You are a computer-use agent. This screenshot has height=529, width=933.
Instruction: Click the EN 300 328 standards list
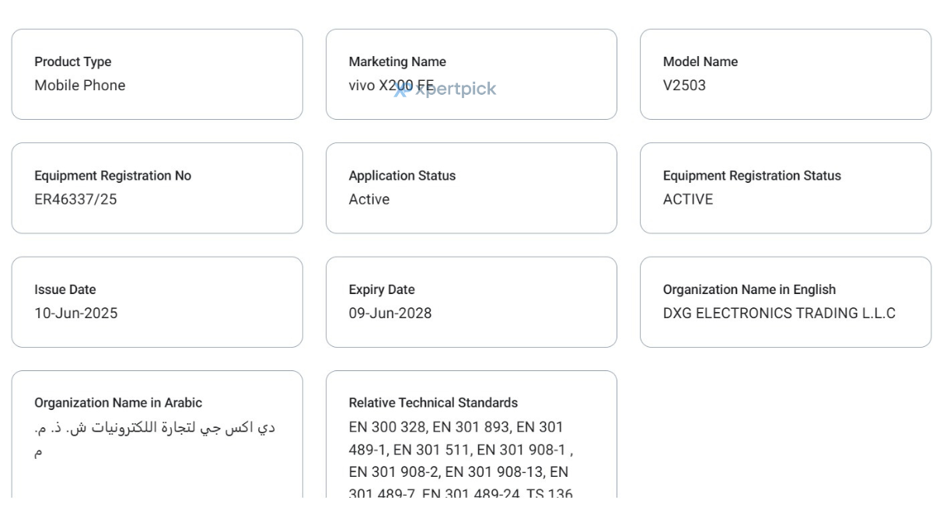[x=462, y=461]
